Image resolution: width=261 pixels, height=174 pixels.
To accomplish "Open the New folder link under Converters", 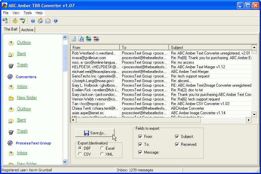I will (27, 98).
